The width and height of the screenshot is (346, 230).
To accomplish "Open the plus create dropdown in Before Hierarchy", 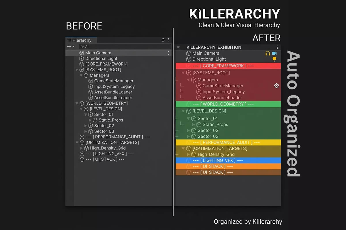I will coord(71,47).
